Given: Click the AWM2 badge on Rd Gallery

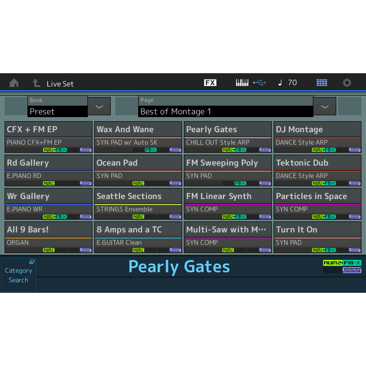Looking at the screenshot, I should [x=48, y=183].
